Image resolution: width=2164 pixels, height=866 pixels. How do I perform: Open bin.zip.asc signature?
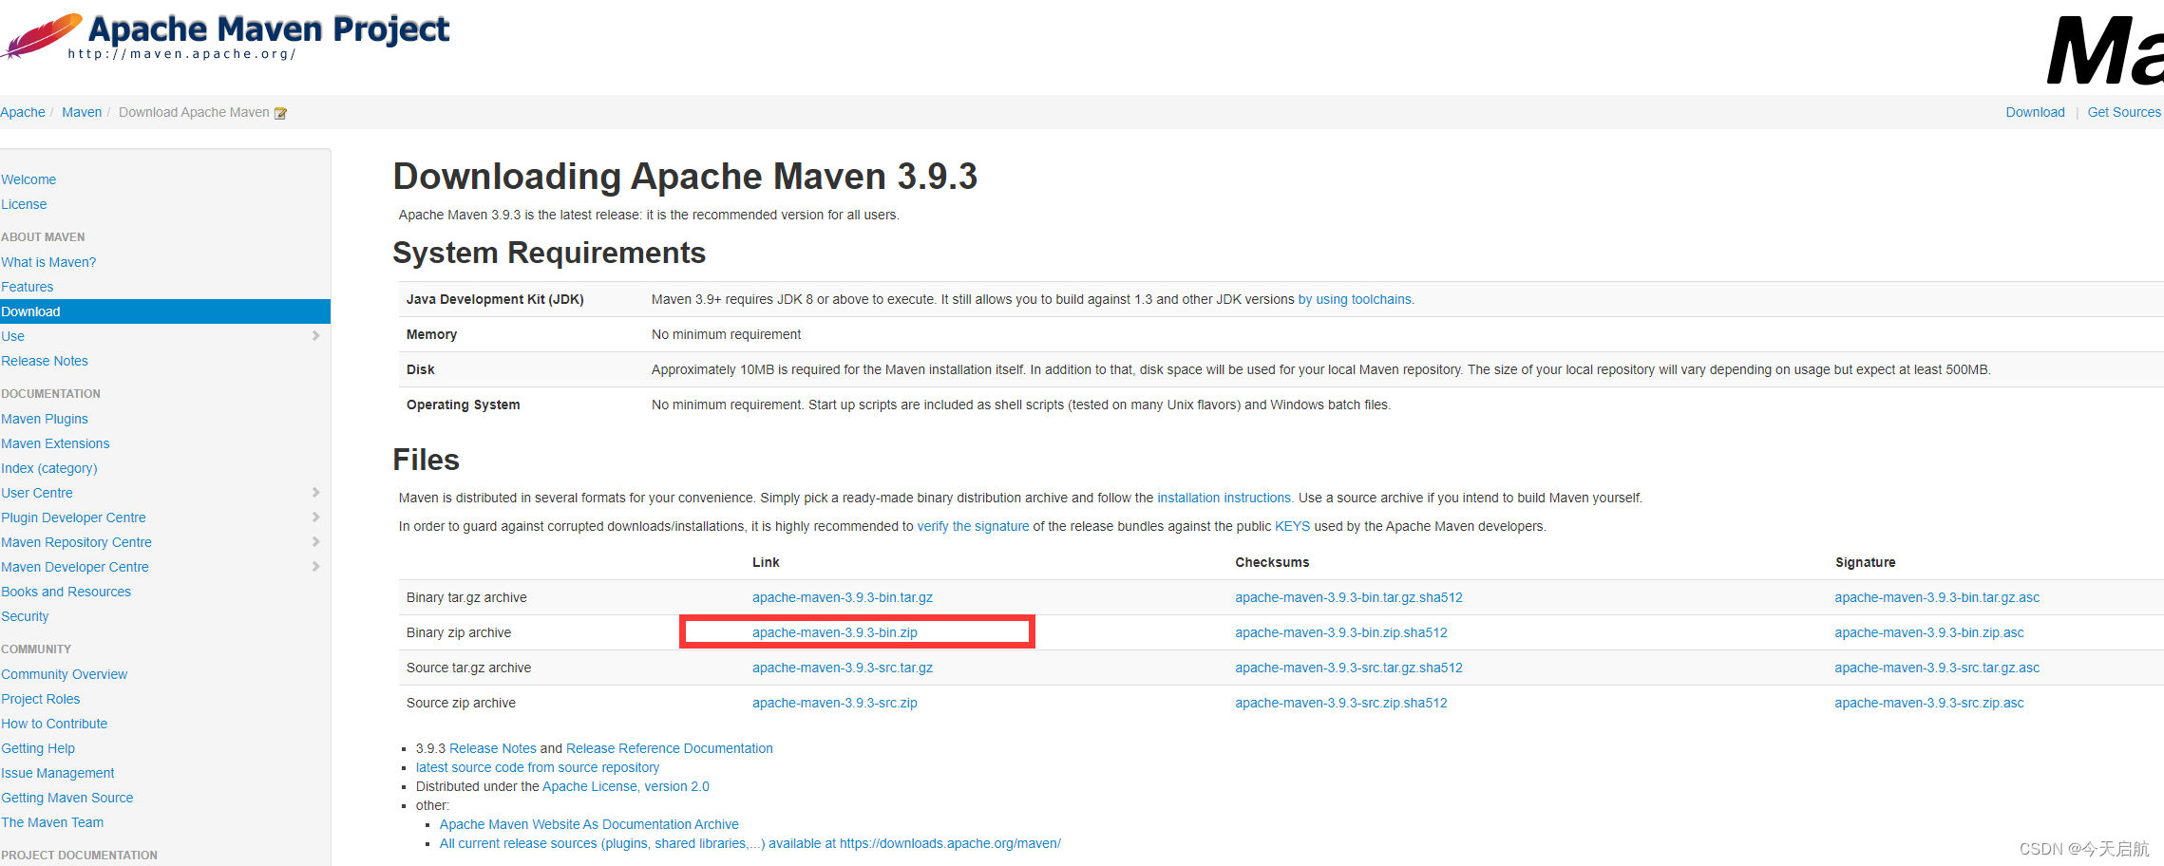(x=1929, y=632)
